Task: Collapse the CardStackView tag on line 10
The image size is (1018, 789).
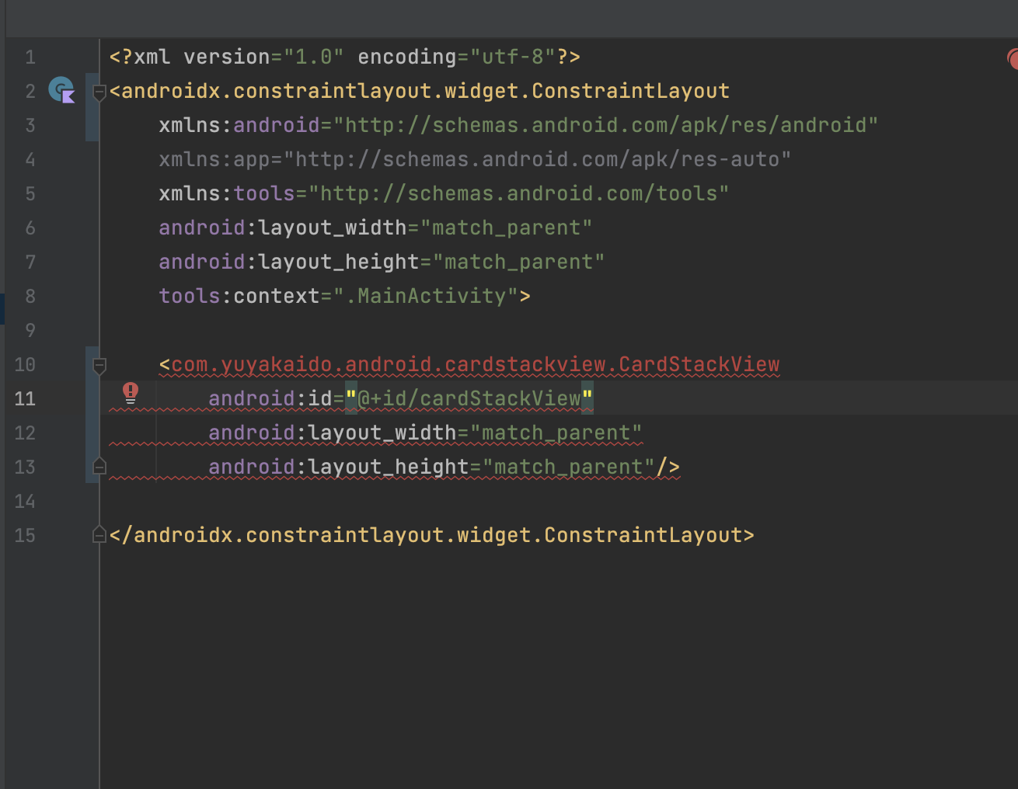Action: click(99, 365)
